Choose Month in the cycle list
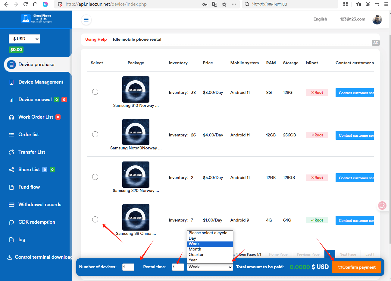Image resolution: width=391 pixels, height=281 pixels. [x=210, y=249]
